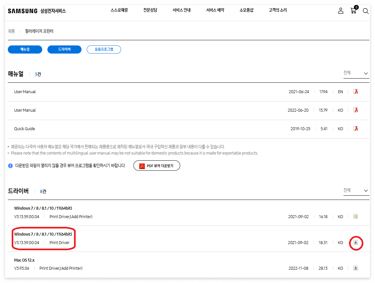The width and height of the screenshot is (375, 283).
Task: Select the 응용프로그램 filter button
Action: click(104, 49)
